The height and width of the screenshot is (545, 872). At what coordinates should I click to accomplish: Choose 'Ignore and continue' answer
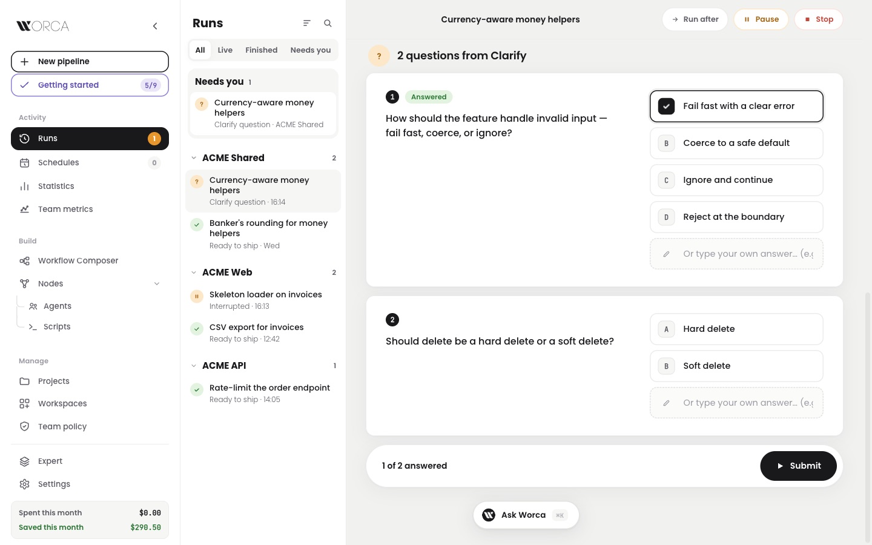click(736, 180)
